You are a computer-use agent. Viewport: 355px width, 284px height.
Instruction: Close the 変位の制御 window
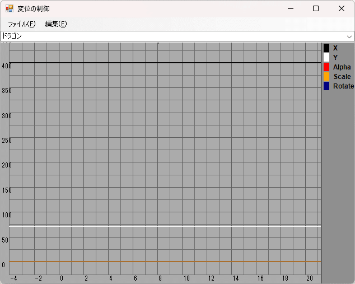click(342, 8)
